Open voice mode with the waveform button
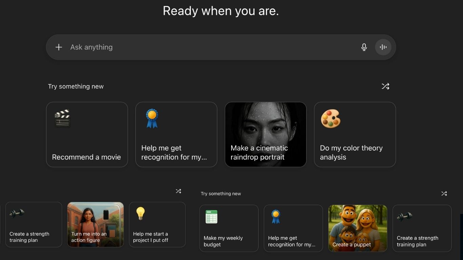Image resolution: width=463 pixels, height=260 pixels. (x=383, y=47)
